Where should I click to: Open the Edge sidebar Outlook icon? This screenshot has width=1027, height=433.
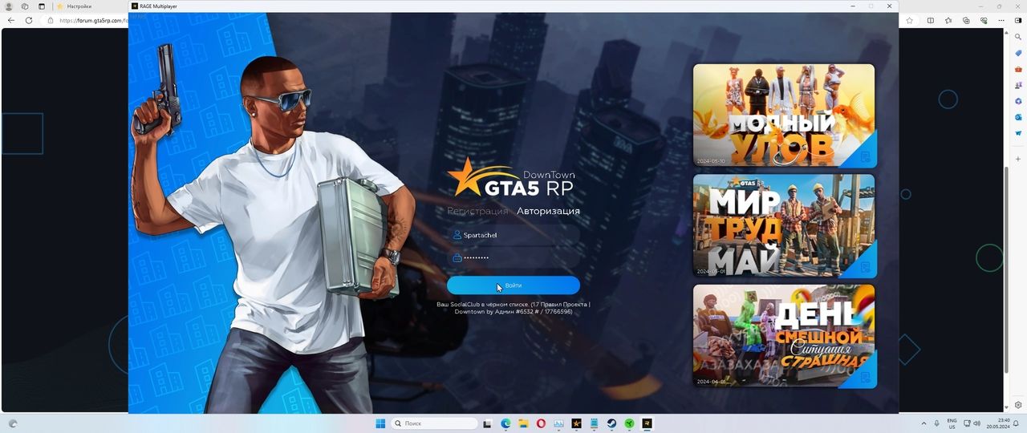pos(1018,117)
